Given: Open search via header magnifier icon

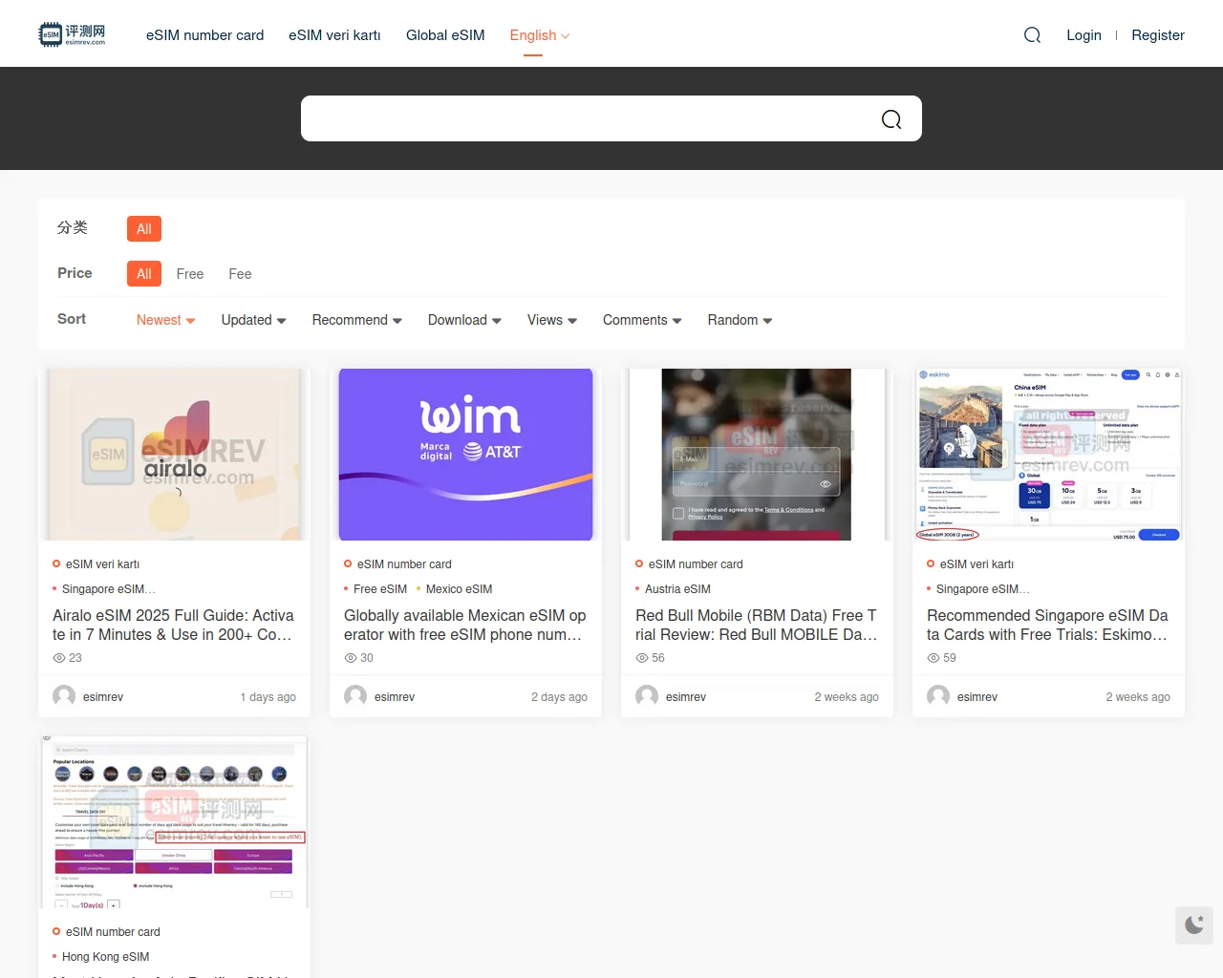Looking at the screenshot, I should (1032, 35).
